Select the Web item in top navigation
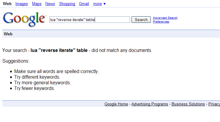The image size is (220, 122). [x=7, y=4]
